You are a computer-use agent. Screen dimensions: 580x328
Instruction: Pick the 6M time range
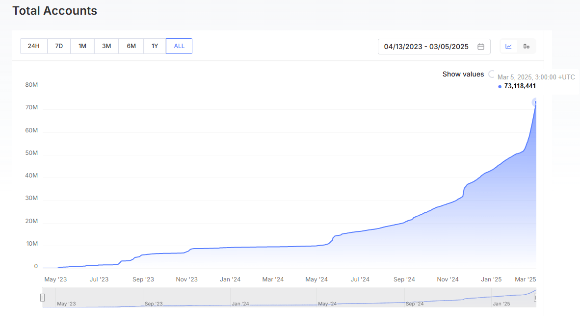coord(131,46)
